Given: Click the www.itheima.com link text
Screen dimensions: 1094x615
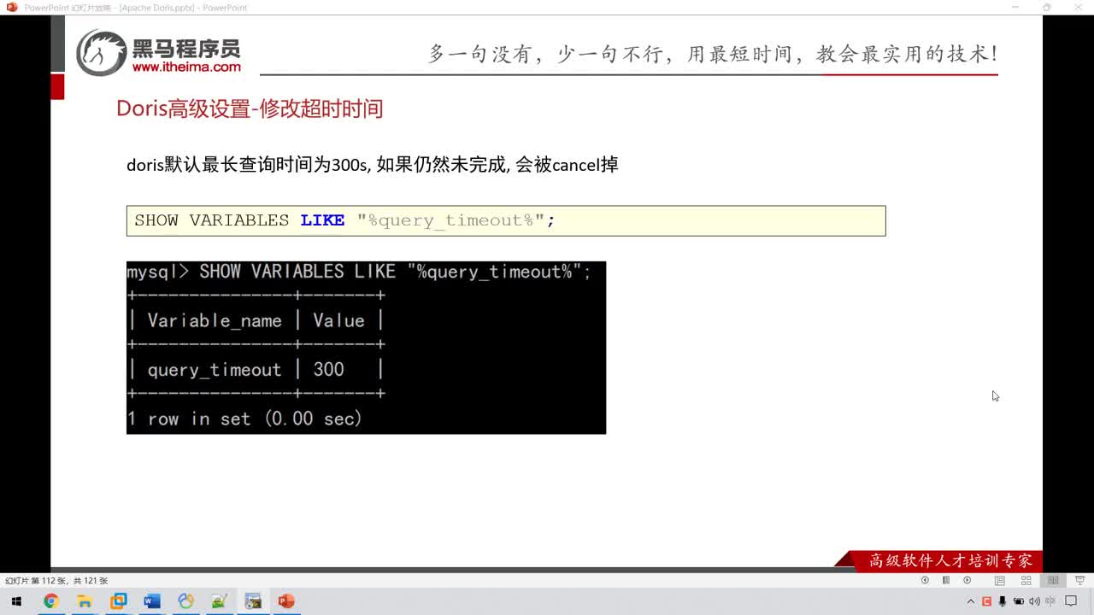Looking at the screenshot, I should pos(186,67).
